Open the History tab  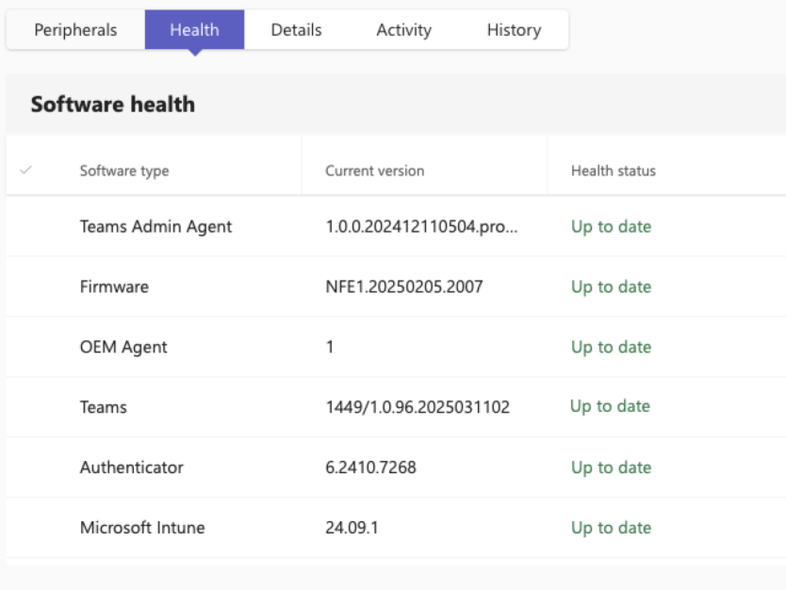[513, 29]
